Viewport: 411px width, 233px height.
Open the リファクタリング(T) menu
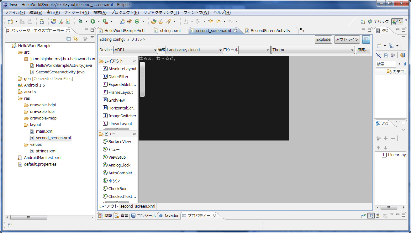click(x=161, y=13)
